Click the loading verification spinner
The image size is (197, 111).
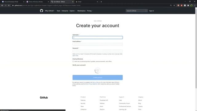click(x=98, y=70)
